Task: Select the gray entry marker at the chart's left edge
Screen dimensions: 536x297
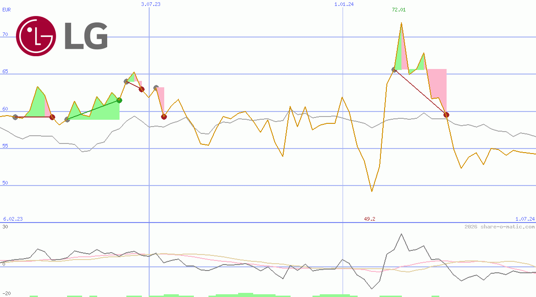Action: tap(15, 117)
